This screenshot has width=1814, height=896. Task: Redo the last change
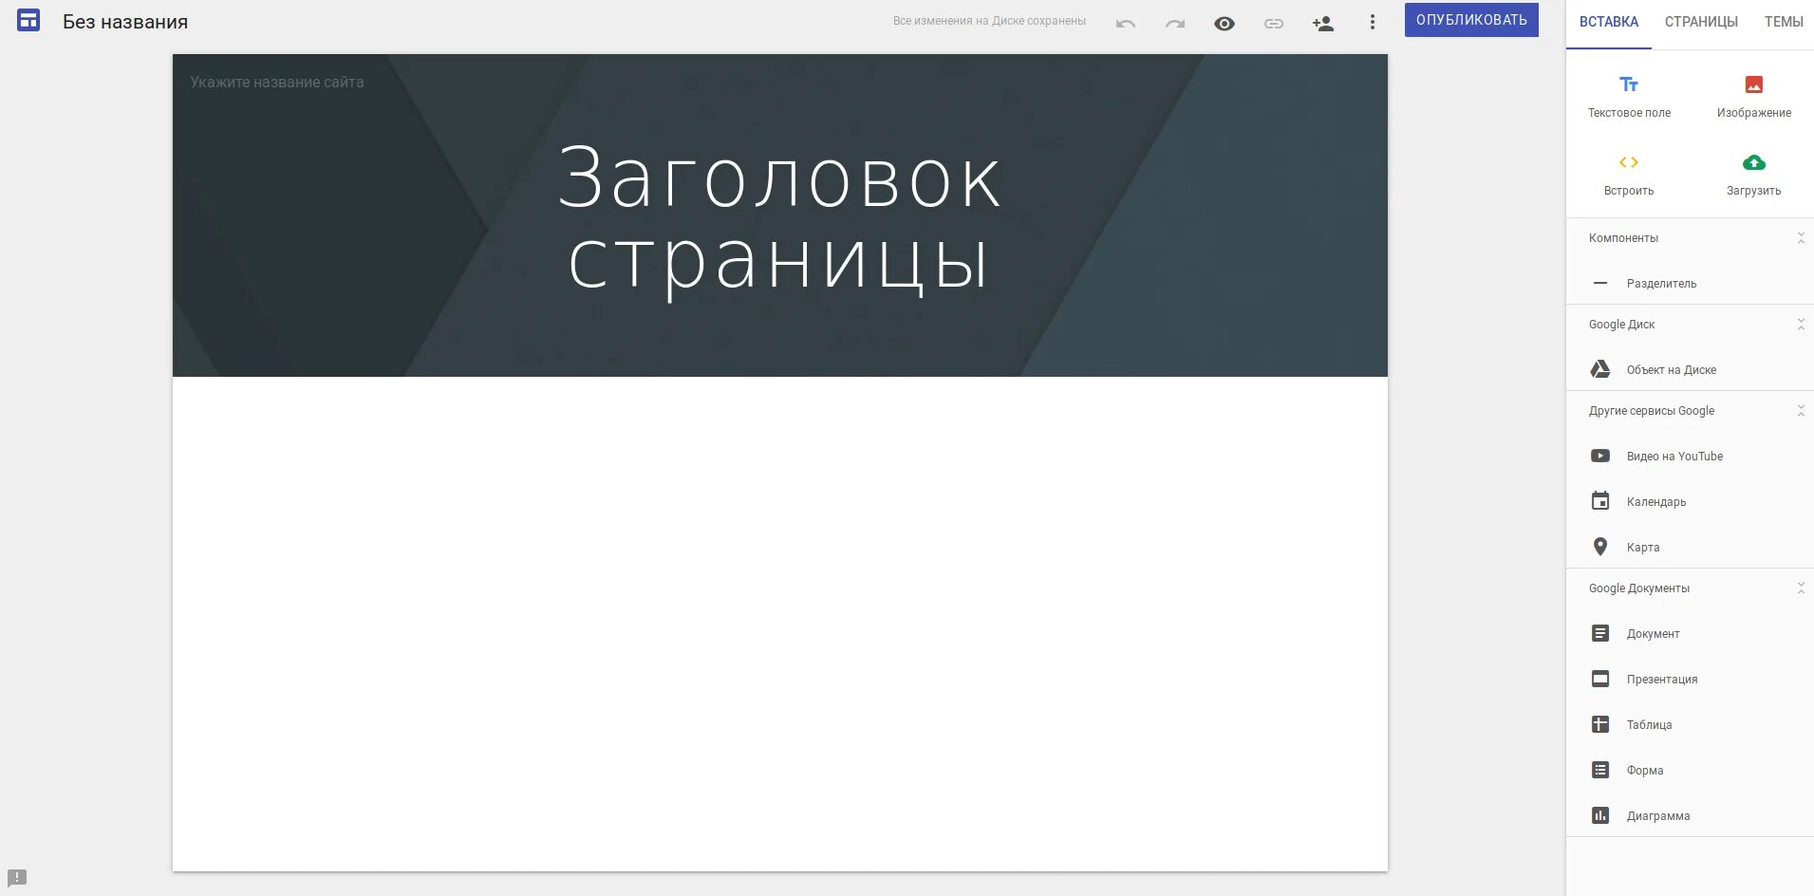(1175, 23)
